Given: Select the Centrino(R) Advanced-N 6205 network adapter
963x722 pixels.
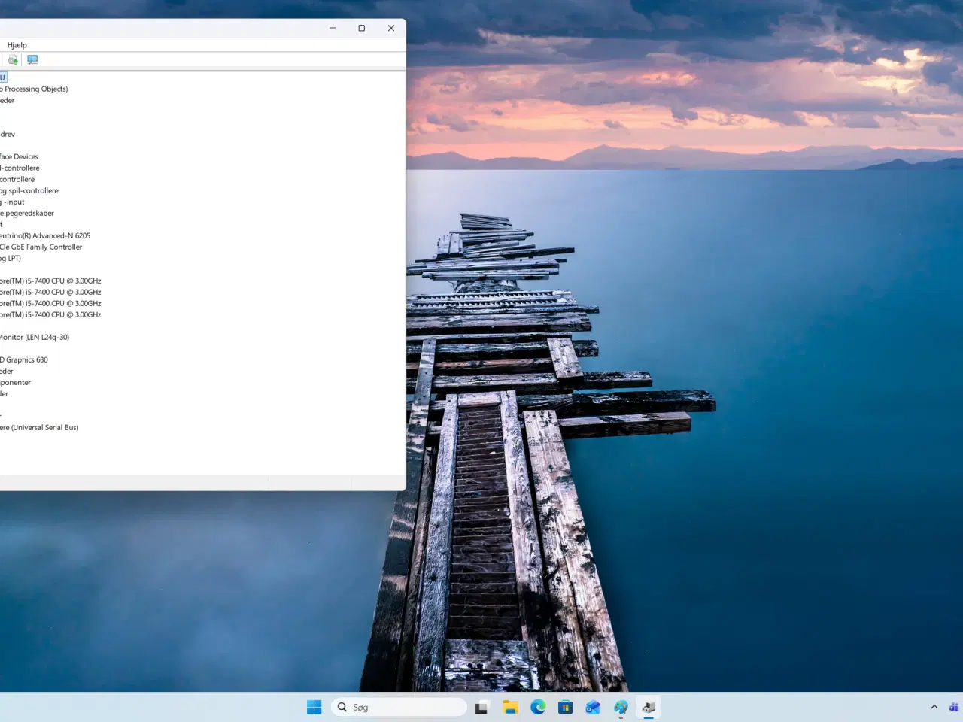Looking at the screenshot, I should (45, 235).
